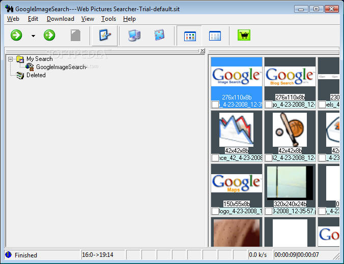This screenshot has height=264, width=344.
Task: Open the Web menu
Action: (13, 19)
